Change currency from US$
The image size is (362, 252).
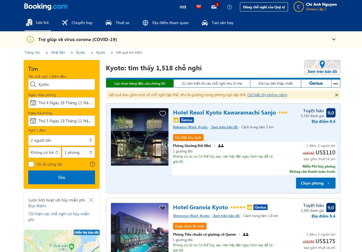pyautogui.click(x=183, y=7)
